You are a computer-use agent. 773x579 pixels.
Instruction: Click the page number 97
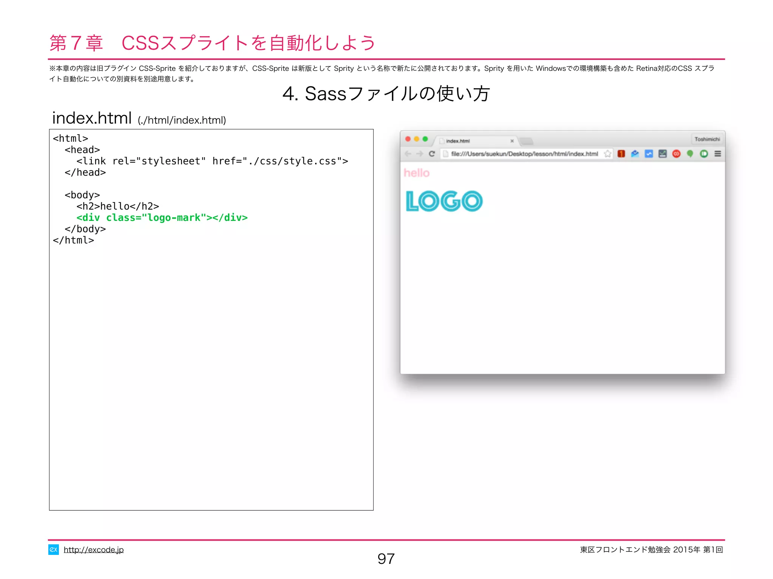click(386, 559)
